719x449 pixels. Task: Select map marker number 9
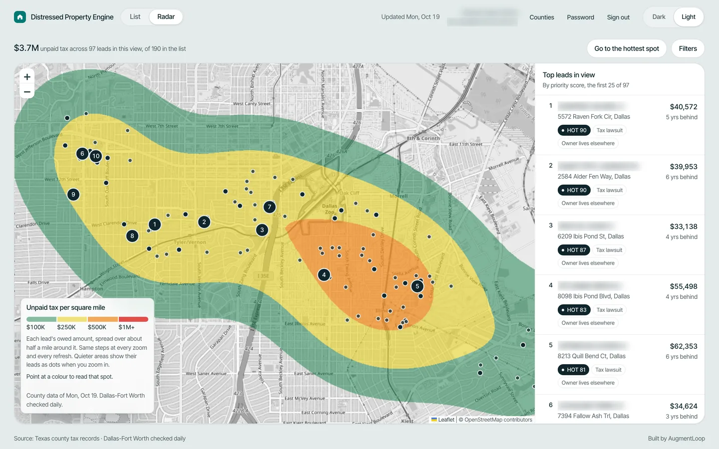(x=73, y=195)
